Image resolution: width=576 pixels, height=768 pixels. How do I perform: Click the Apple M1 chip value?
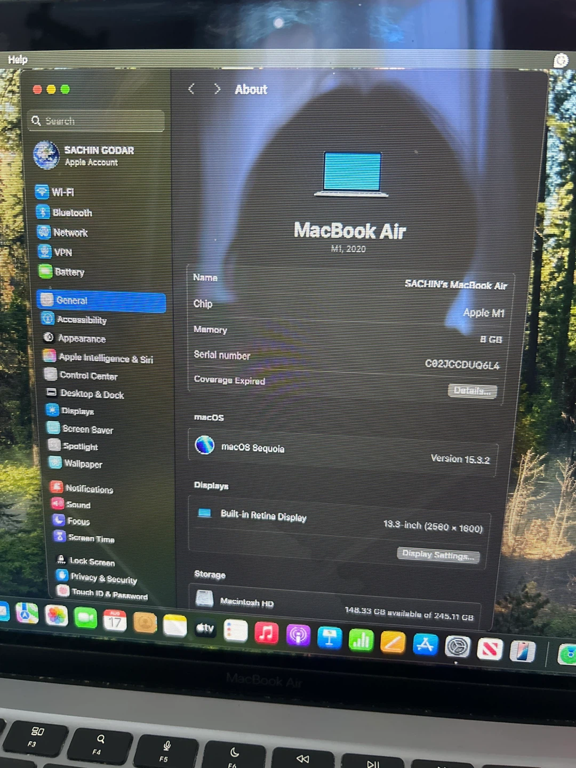pyautogui.click(x=483, y=313)
